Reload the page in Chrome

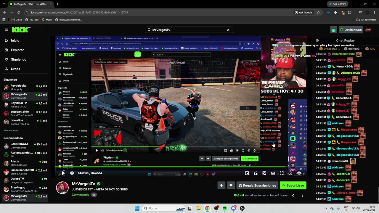(x=19, y=12)
